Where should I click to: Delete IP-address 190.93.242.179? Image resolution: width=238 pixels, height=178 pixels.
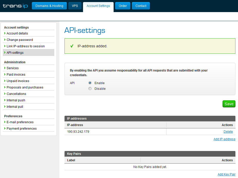click(x=228, y=132)
